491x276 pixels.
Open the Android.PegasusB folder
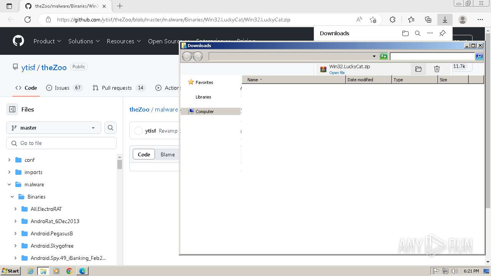point(51,233)
